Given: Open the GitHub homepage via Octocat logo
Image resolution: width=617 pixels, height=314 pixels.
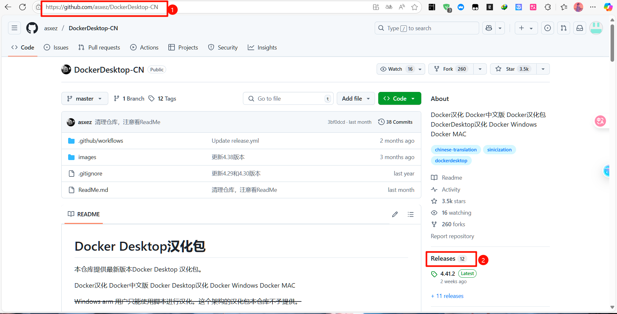Looking at the screenshot, I should tap(32, 28).
